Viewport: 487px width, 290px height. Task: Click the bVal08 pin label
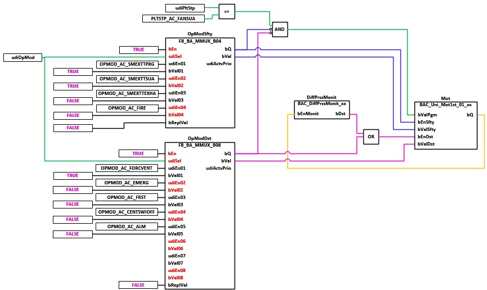click(175, 278)
